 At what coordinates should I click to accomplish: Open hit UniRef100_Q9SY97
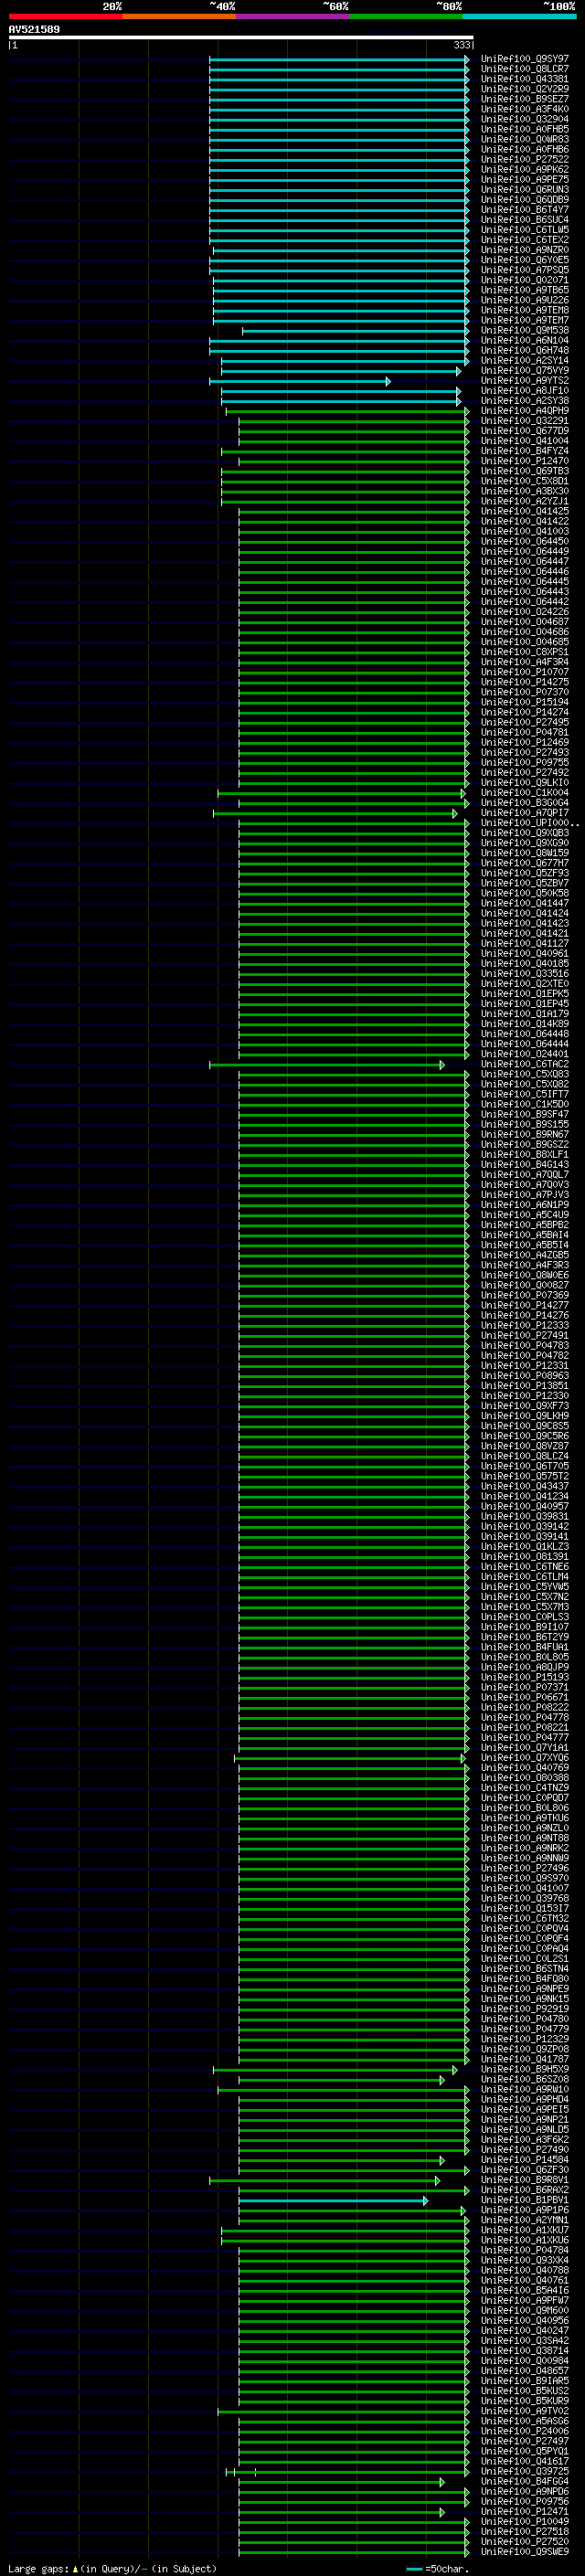point(524,59)
